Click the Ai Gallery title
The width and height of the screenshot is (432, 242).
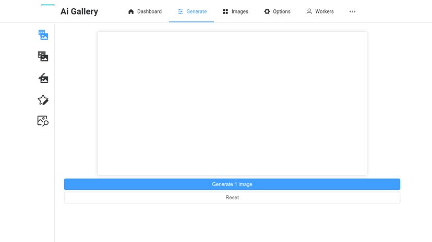pyautogui.click(x=79, y=11)
